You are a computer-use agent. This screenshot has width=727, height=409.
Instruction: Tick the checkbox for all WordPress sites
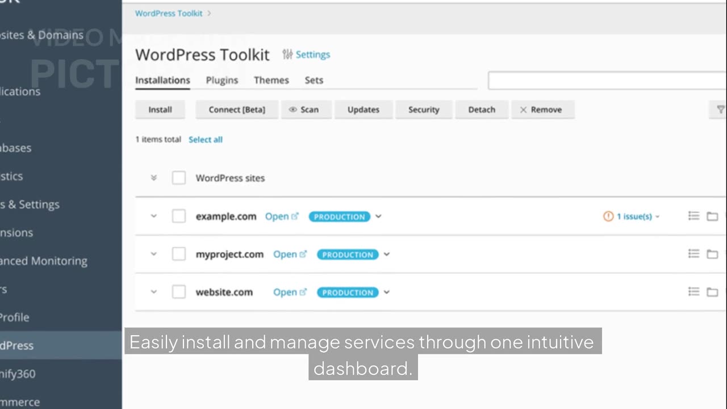[x=179, y=178]
